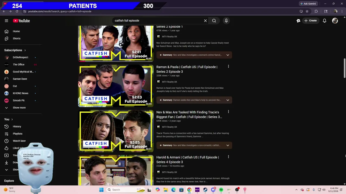Go forward in Chrome
This screenshot has width=346, height=194.
(10, 11)
